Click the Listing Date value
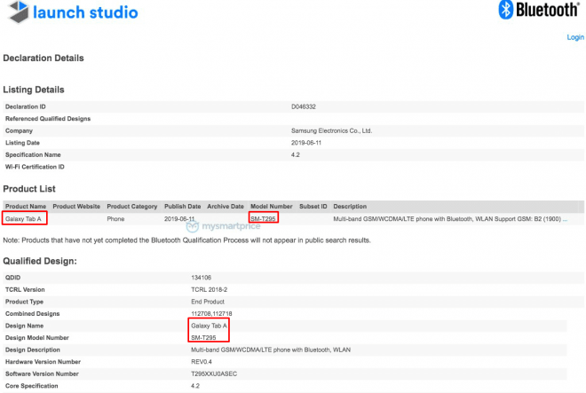Screen dimensions: 586x393 [306, 143]
